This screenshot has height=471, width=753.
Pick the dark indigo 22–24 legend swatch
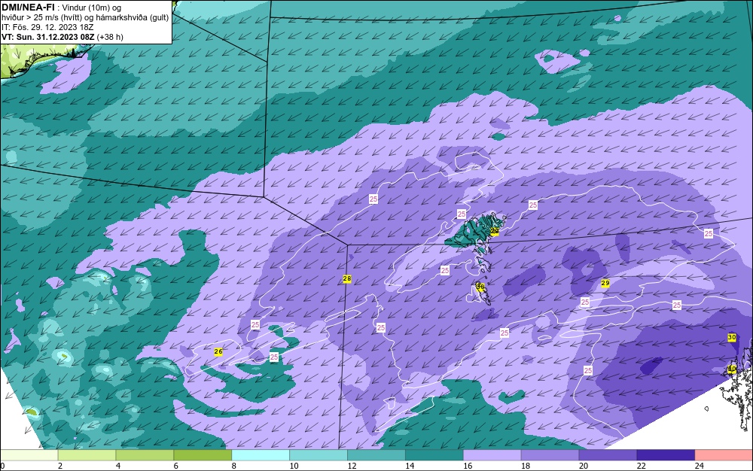pyautogui.click(x=666, y=455)
